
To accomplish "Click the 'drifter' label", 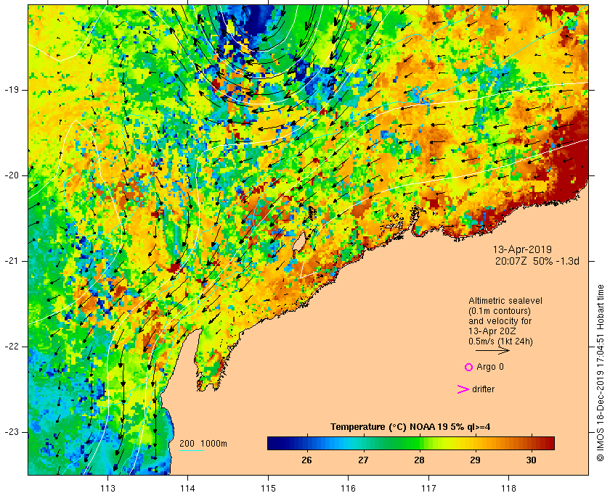I will tap(483, 389).
